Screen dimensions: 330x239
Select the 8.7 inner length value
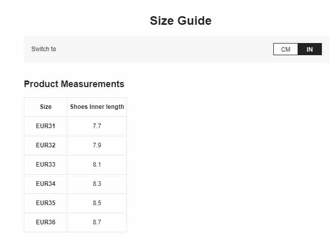pyautogui.click(x=97, y=222)
